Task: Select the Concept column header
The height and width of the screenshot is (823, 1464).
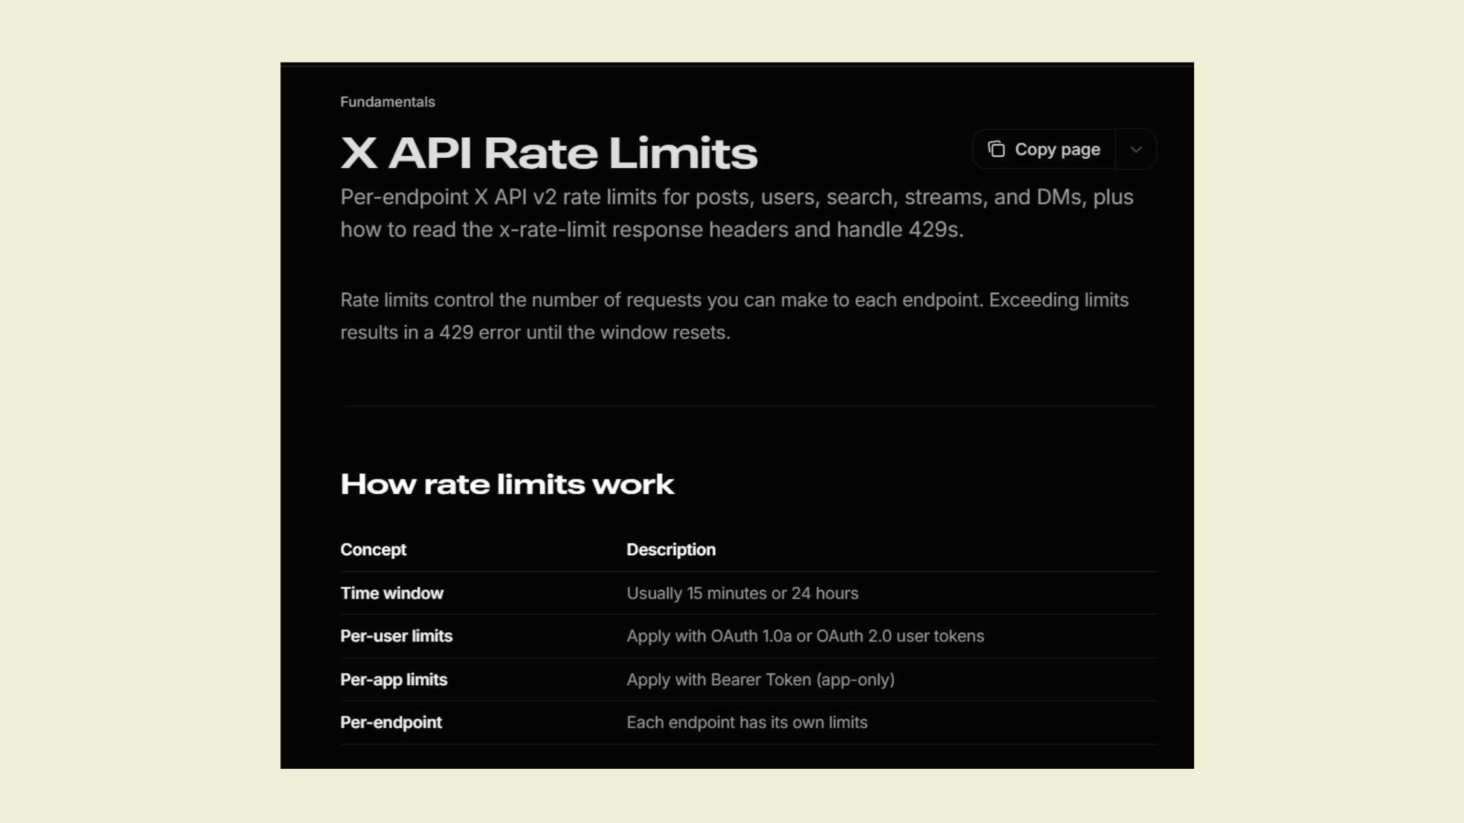Action: [373, 549]
